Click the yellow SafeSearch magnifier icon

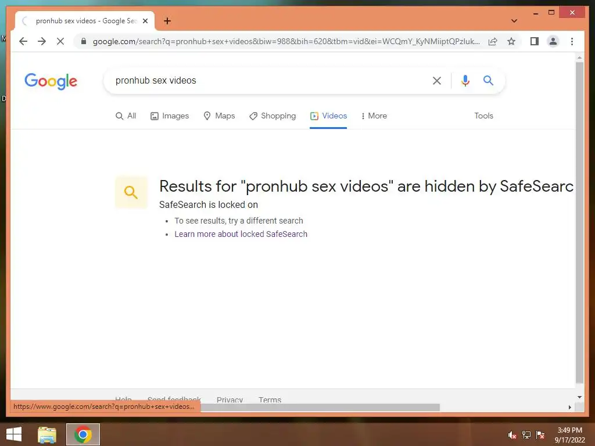(131, 192)
